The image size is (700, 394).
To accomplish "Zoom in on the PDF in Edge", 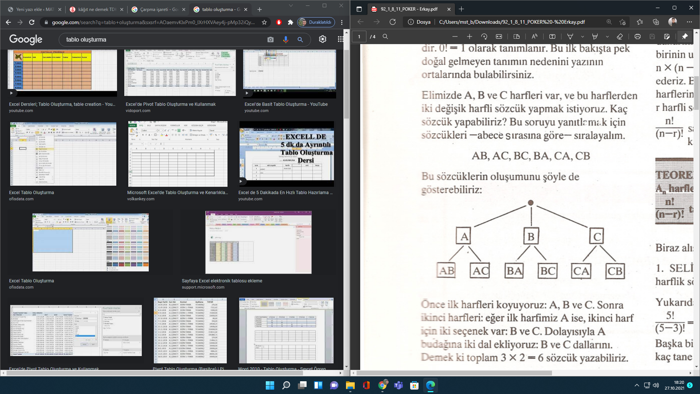I will pos(469,36).
